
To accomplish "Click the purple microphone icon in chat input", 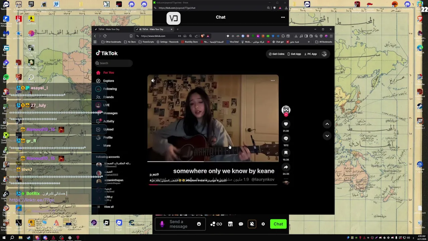I will [x=162, y=224].
